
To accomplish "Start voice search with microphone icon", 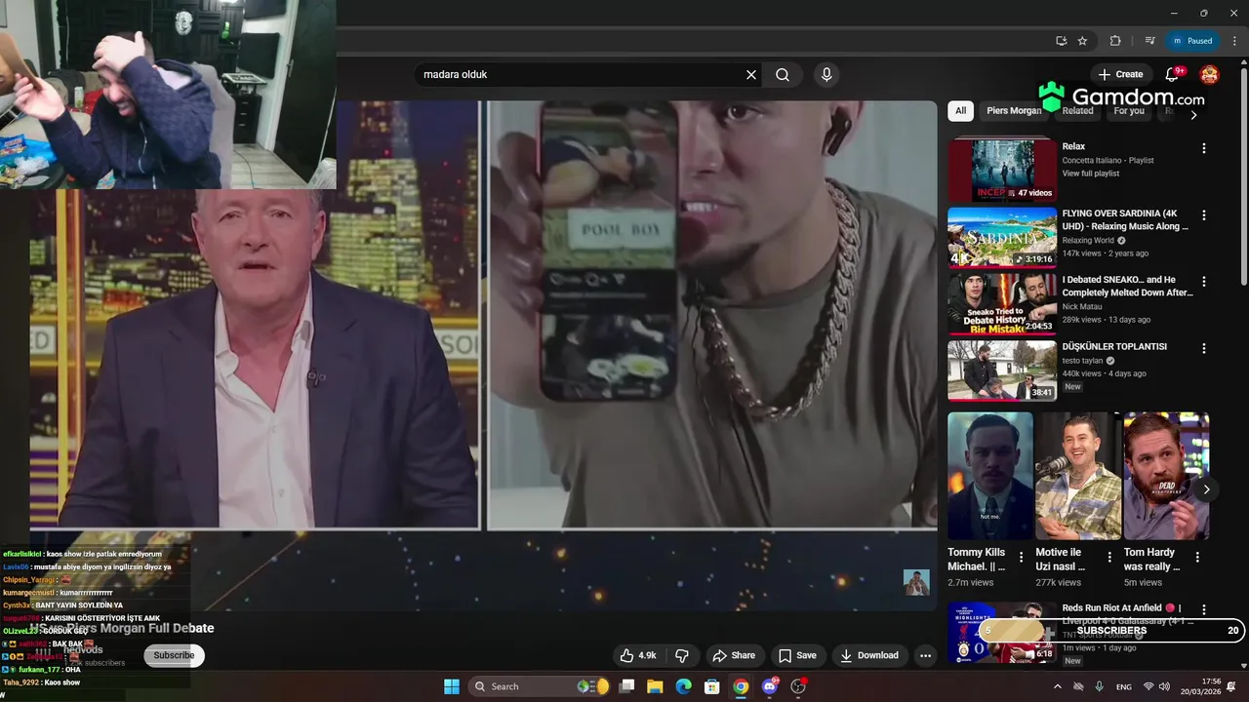I will 826,75.
